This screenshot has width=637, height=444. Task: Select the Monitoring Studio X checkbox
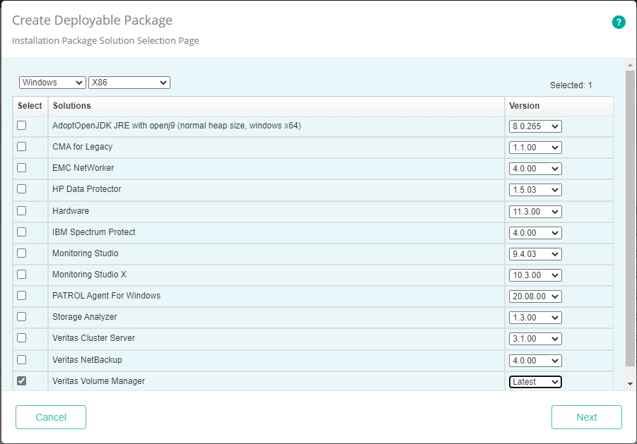[x=21, y=275]
